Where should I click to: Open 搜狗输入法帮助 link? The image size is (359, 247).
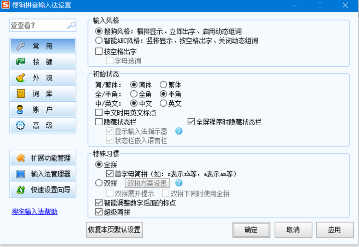tap(35, 211)
